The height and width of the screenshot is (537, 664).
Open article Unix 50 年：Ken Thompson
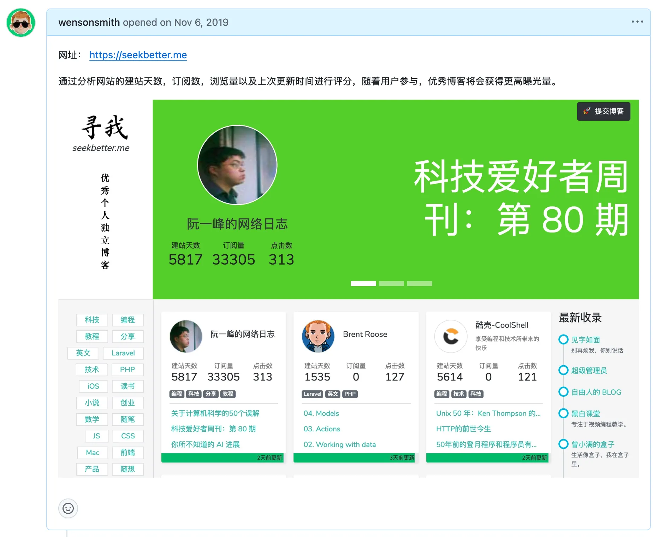(488, 413)
